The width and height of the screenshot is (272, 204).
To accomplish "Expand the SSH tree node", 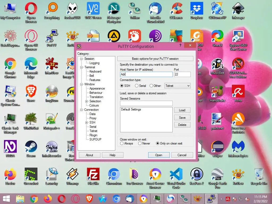I will pyautogui.click(x=86, y=122).
